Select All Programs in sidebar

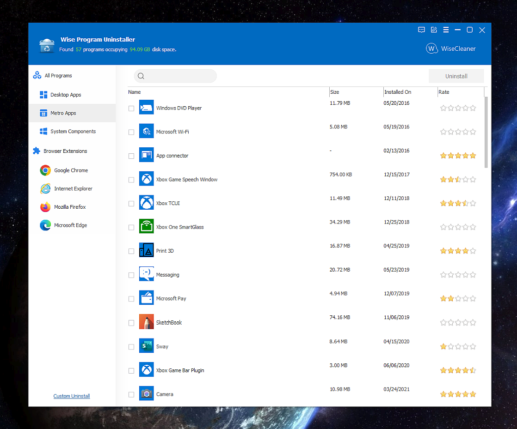[x=58, y=75]
